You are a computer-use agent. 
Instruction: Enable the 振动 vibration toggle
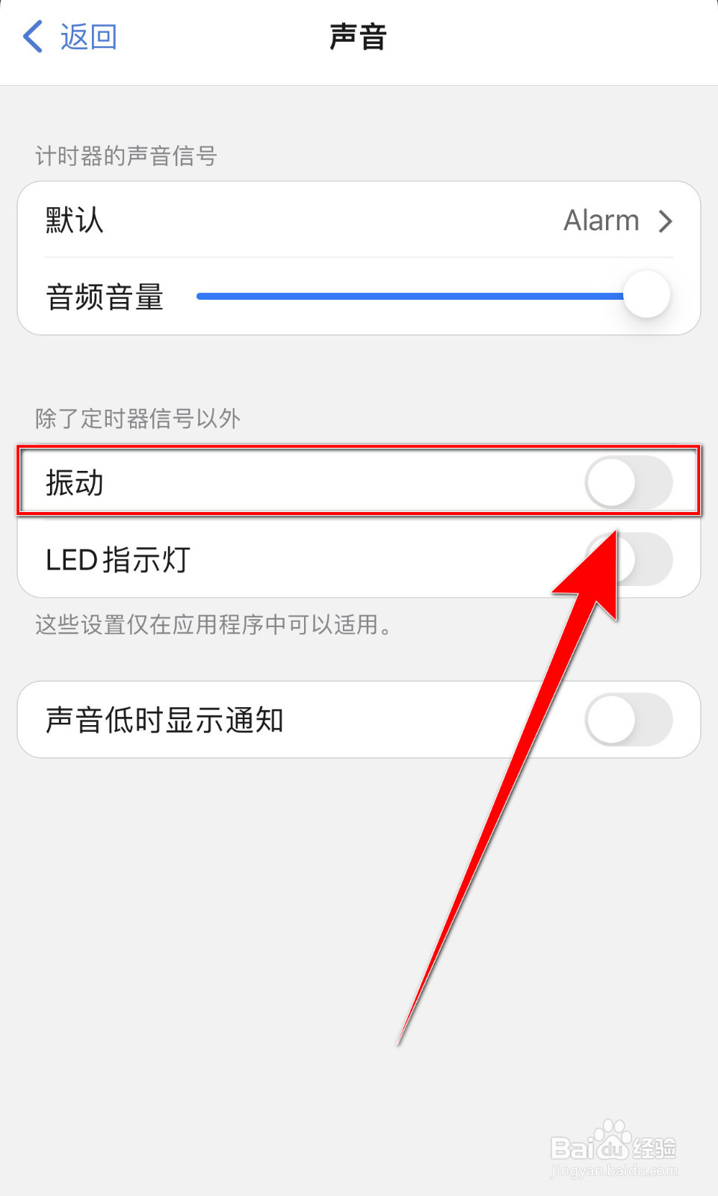tap(628, 482)
